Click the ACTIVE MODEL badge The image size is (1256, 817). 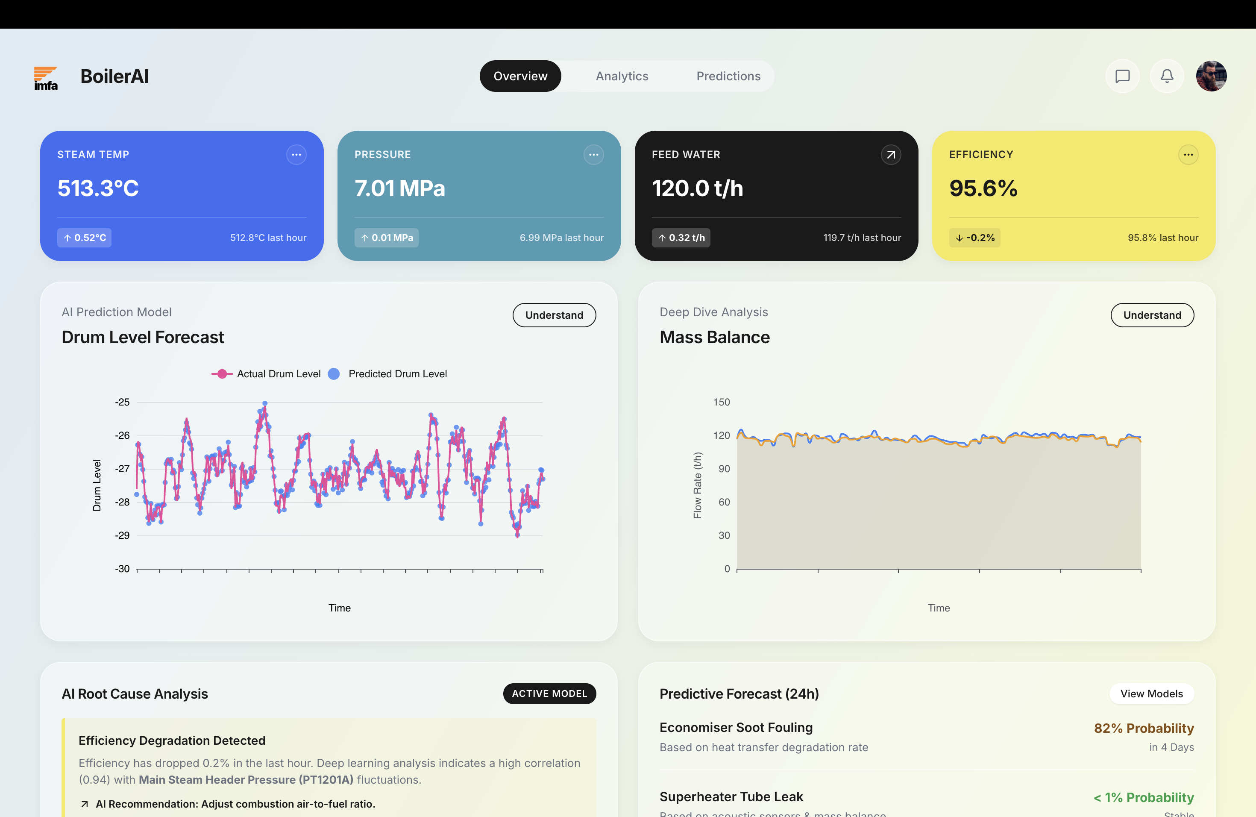tap(549, 694)
